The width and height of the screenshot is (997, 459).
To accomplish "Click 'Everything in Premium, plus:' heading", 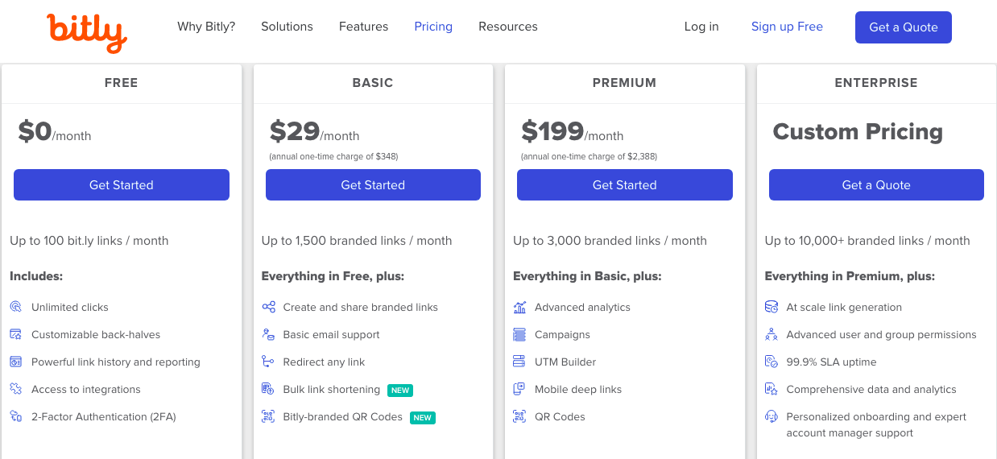I will click(x=850, y=276).
